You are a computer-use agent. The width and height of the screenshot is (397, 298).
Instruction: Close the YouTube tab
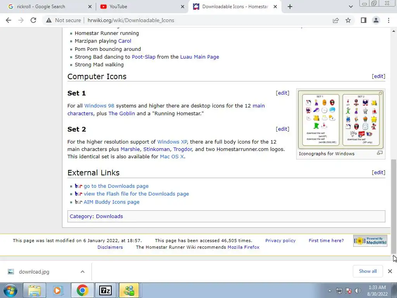[x=183, y=7]
